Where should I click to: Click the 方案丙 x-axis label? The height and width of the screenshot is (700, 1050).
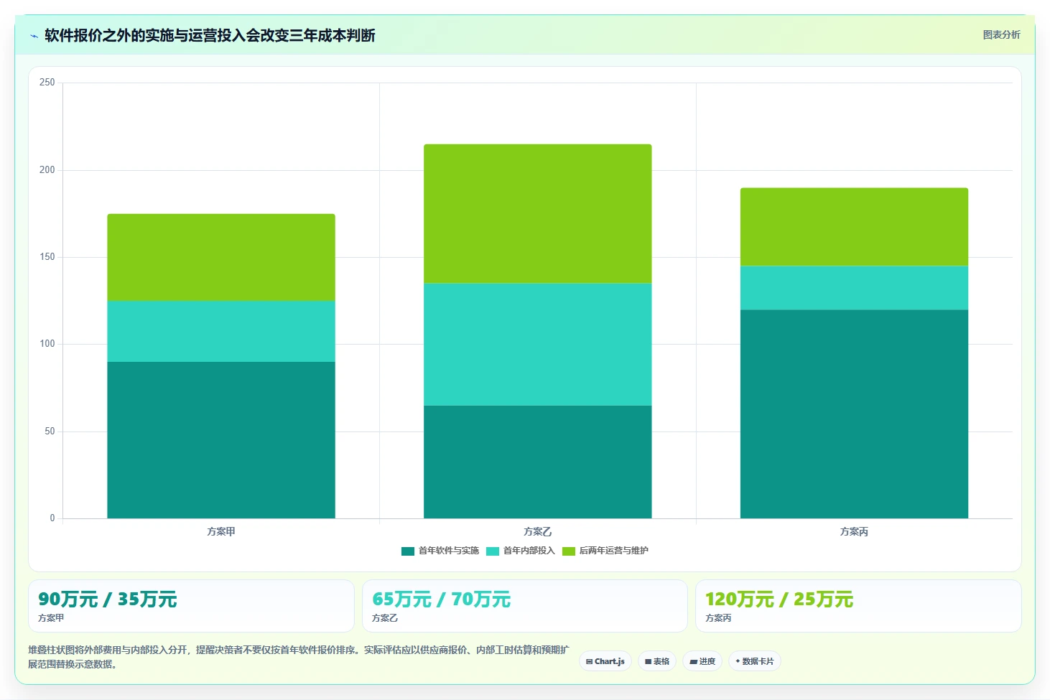tap(854, 532)
